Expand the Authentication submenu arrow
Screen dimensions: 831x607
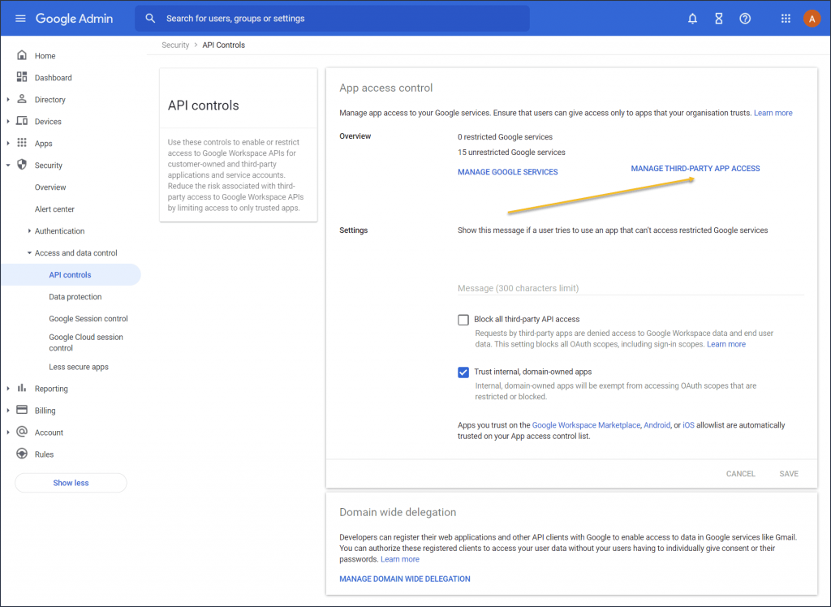coord(29,230)
